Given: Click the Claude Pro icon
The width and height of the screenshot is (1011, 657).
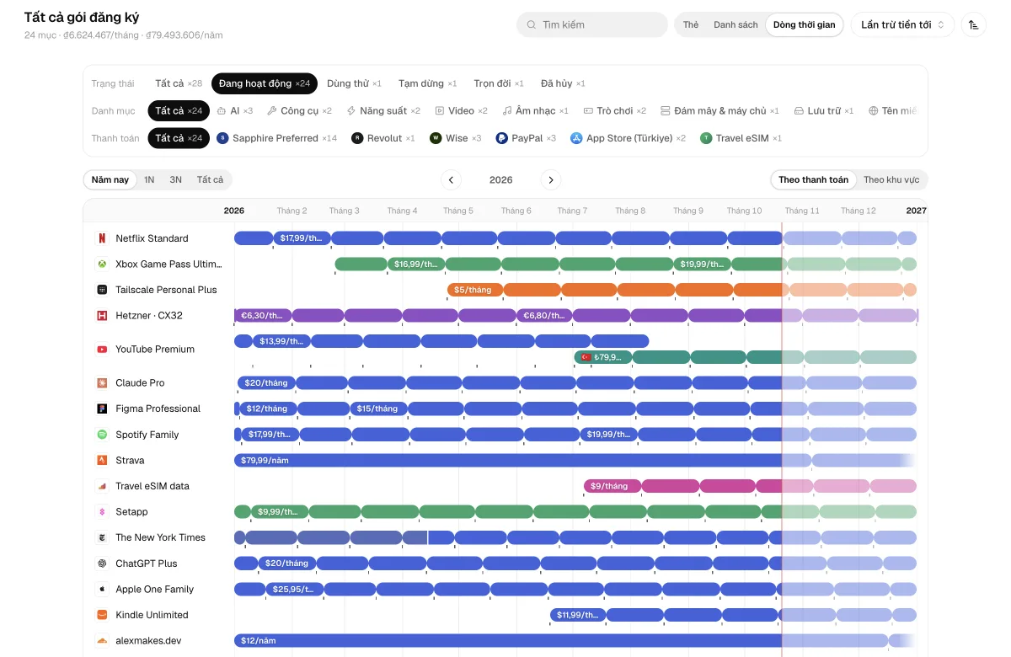Looking at the screenshot, I should coord(102,383).
